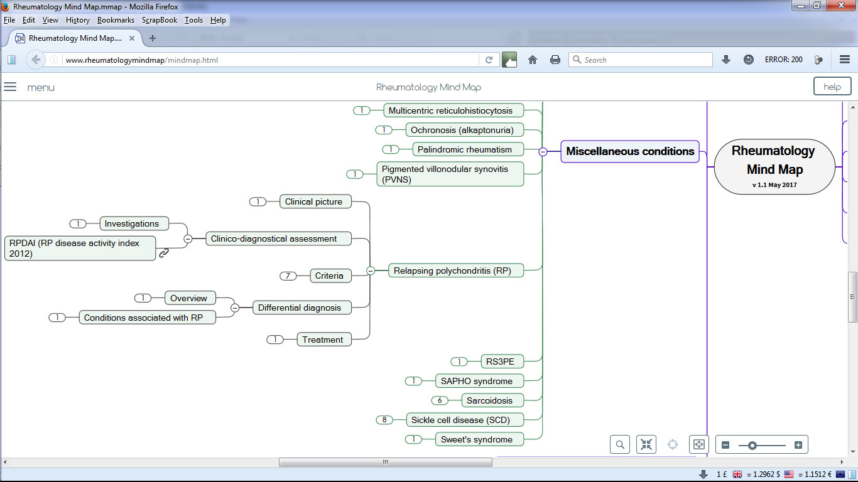Open the ScrapBook menu
This screenshot has width=858, height=482.
(x=160, y=20)
